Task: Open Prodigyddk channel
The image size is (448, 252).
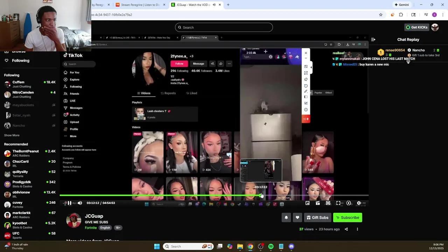Action: click(x=30, y=184)
